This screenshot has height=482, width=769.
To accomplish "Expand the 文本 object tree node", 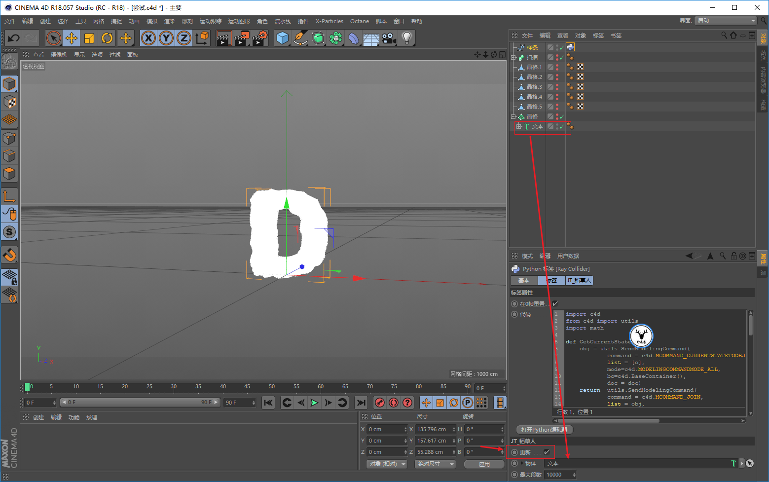I will click(x=519, y=127).
